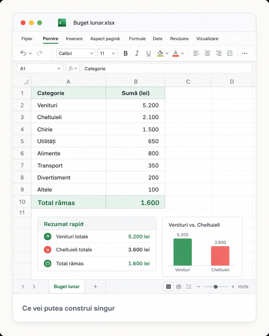Click the Venituri totale green arrow icon
Image resolution: width=269 pixels, height=336 pixels.
coord(48,236)
